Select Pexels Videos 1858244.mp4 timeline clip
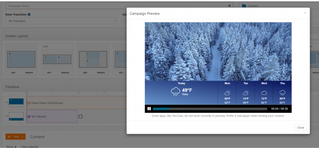The image size is (319, 148). tap(77, 103)
